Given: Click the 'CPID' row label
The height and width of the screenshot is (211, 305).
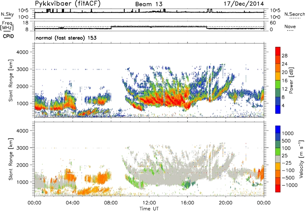Looking at the screenshot, I should pos(8,36).
